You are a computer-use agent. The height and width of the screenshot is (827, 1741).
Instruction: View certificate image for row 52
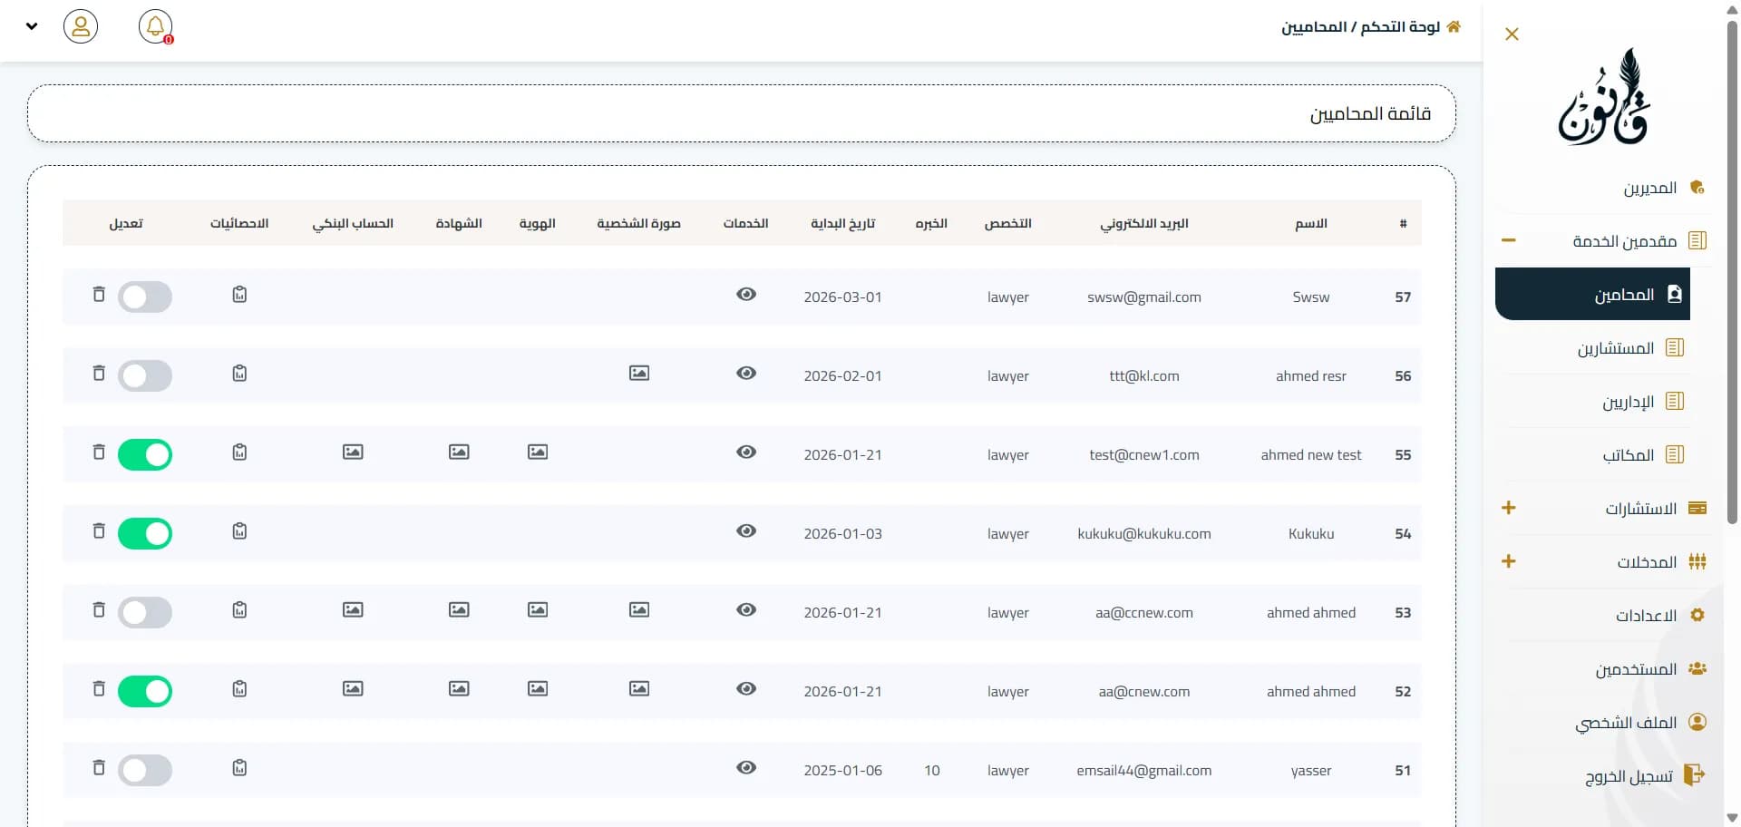pos(459,688)
